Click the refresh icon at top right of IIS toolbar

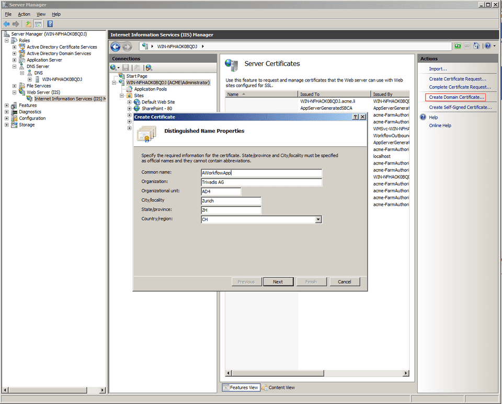point(458,46)
